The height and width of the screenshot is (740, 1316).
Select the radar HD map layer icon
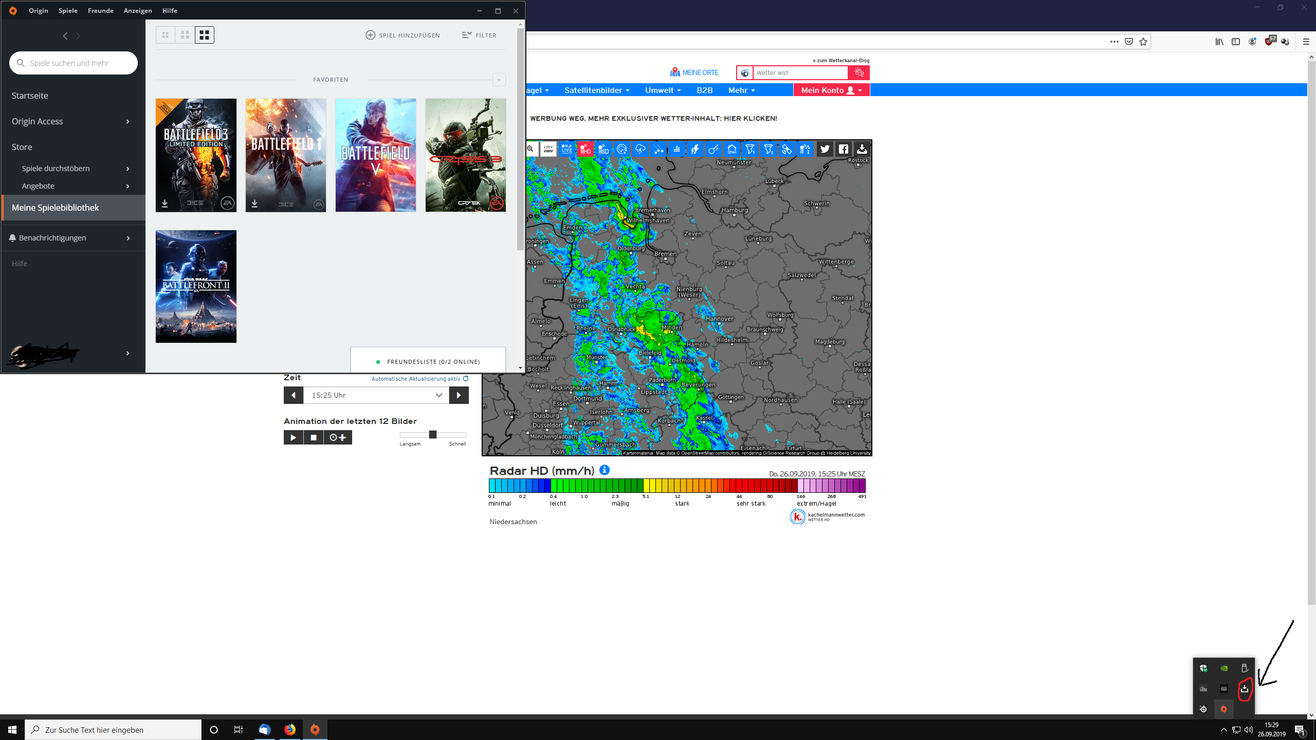[585, 150]
